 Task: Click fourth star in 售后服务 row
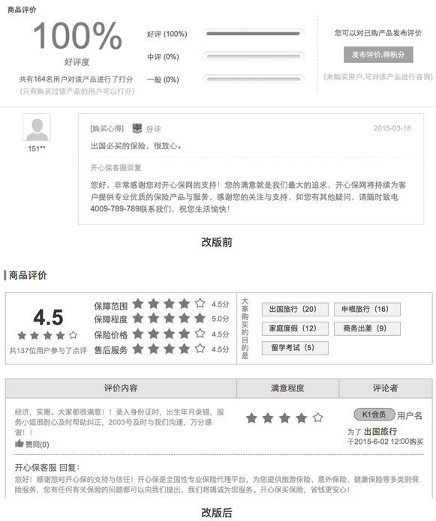[185, 349]
